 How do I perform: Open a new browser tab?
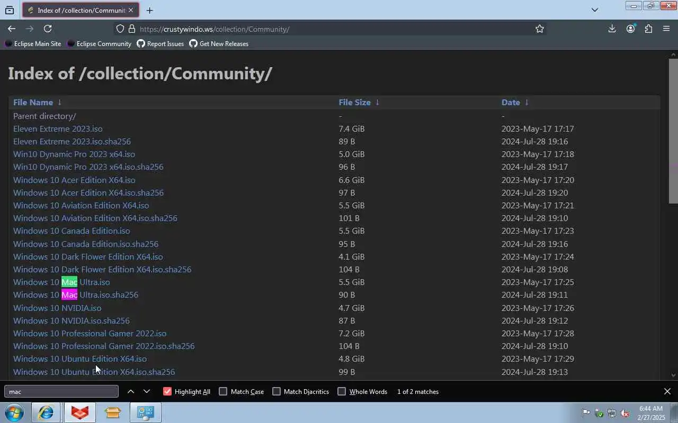tap(149, 10)
